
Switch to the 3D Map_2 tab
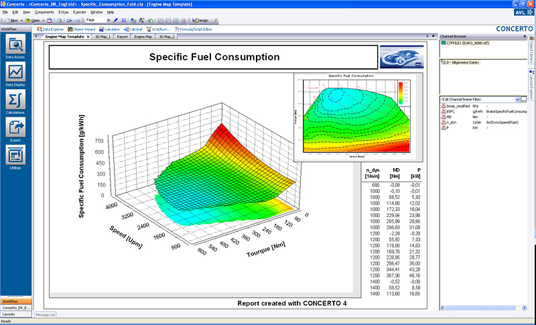[166, 37]
